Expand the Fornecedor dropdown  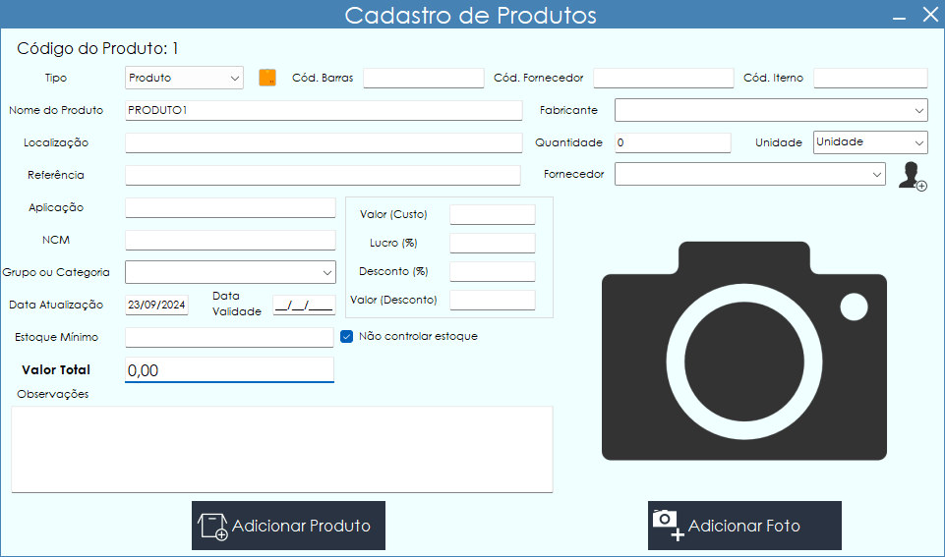[x=749, y=174]
